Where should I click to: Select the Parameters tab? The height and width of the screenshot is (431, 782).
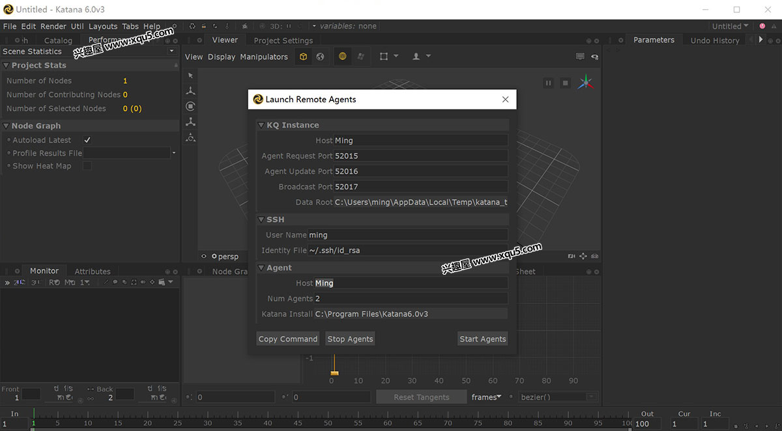654,40
